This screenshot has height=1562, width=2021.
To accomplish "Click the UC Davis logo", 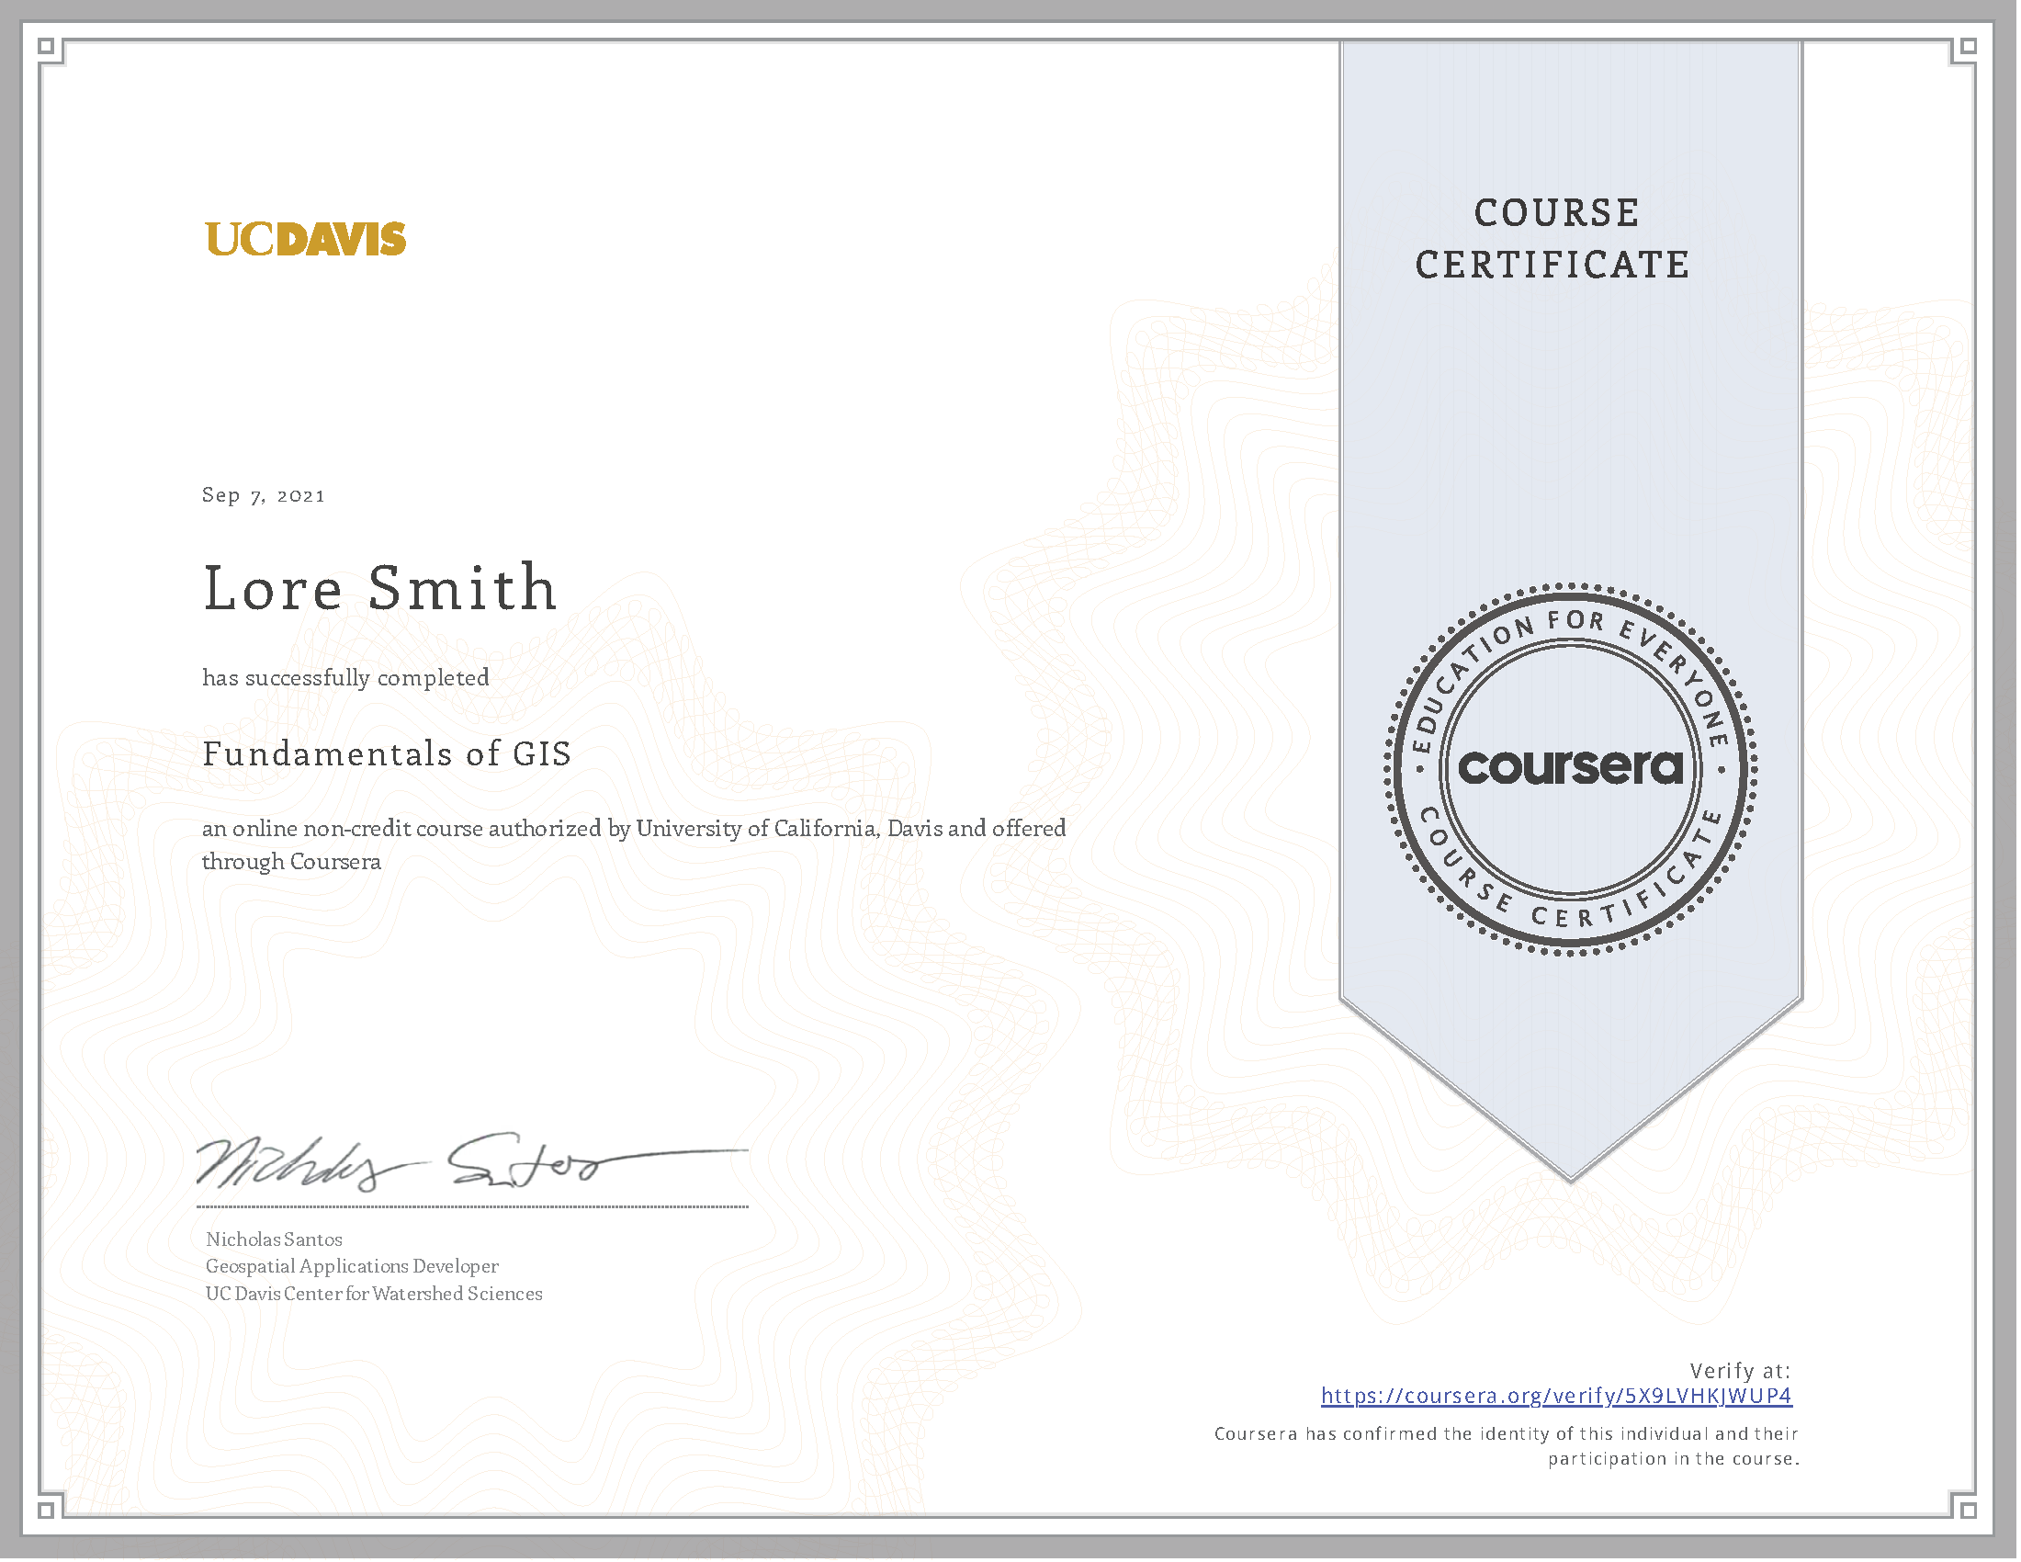I will pos(305,240).
